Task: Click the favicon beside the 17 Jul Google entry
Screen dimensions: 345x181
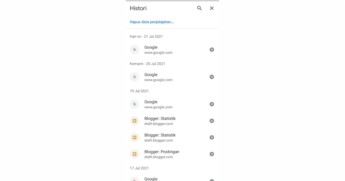Action: point(134,179)
